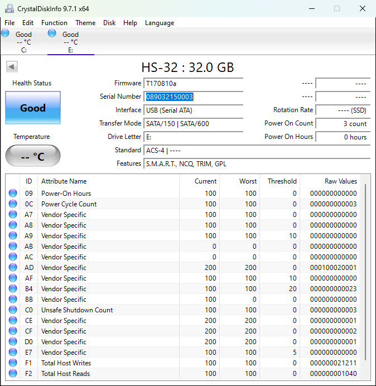This screenshot has width=376, height=386.
Task: Click the Unsafe Shutdown Count attribute name
Action: (77, 310)
